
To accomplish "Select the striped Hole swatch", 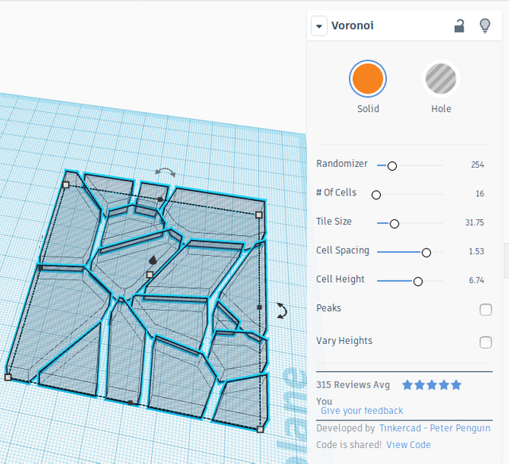I will point(441,79).
